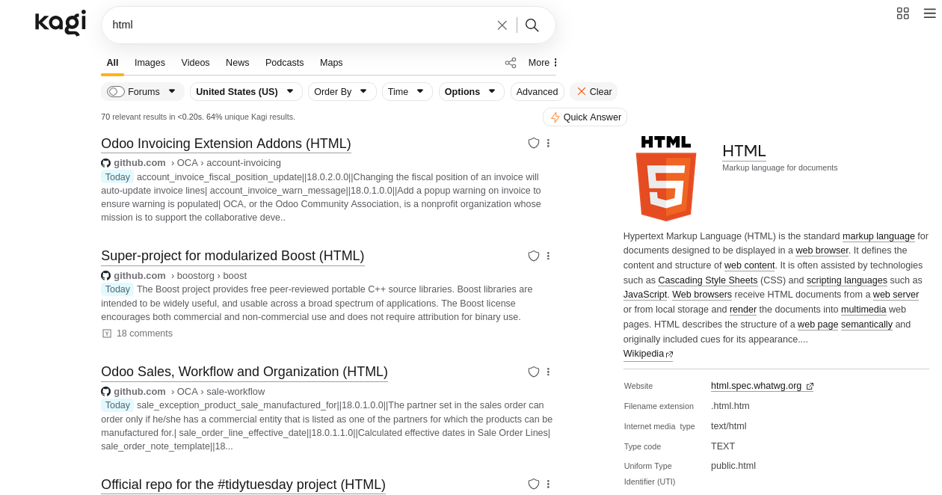Switch to the Podcasts tab
The width and height of the screenshot is (942, 495).
pos(284,63)
